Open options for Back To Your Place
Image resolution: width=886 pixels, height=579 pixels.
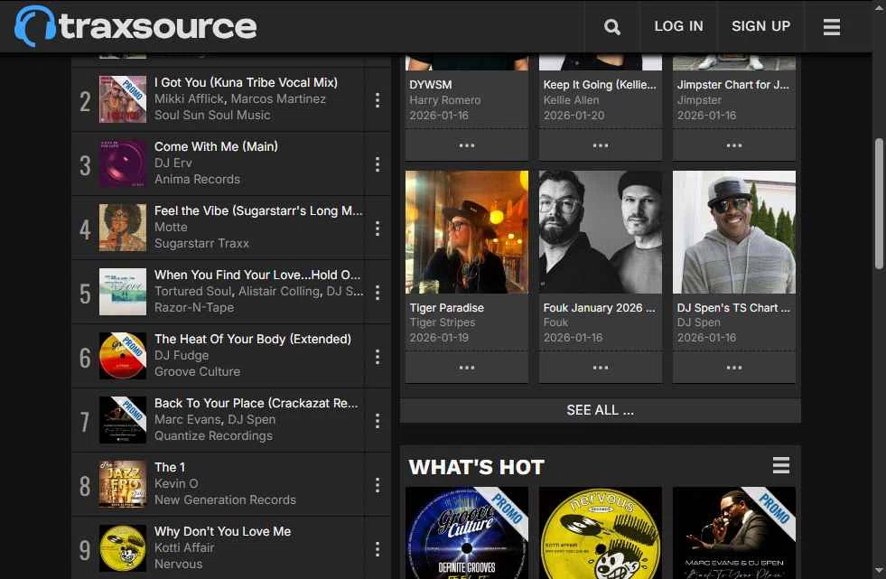(x=378, y=421)
